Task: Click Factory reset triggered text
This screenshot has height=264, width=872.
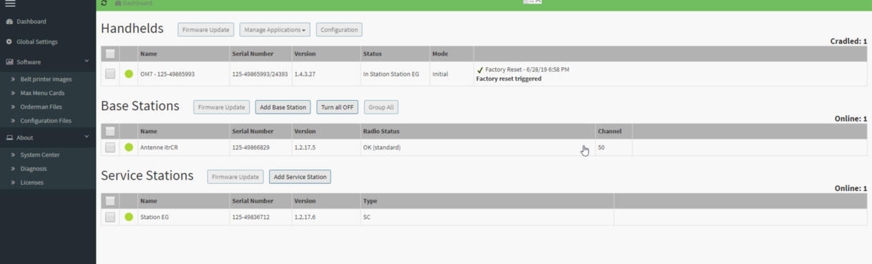Action: pos(509,79)
